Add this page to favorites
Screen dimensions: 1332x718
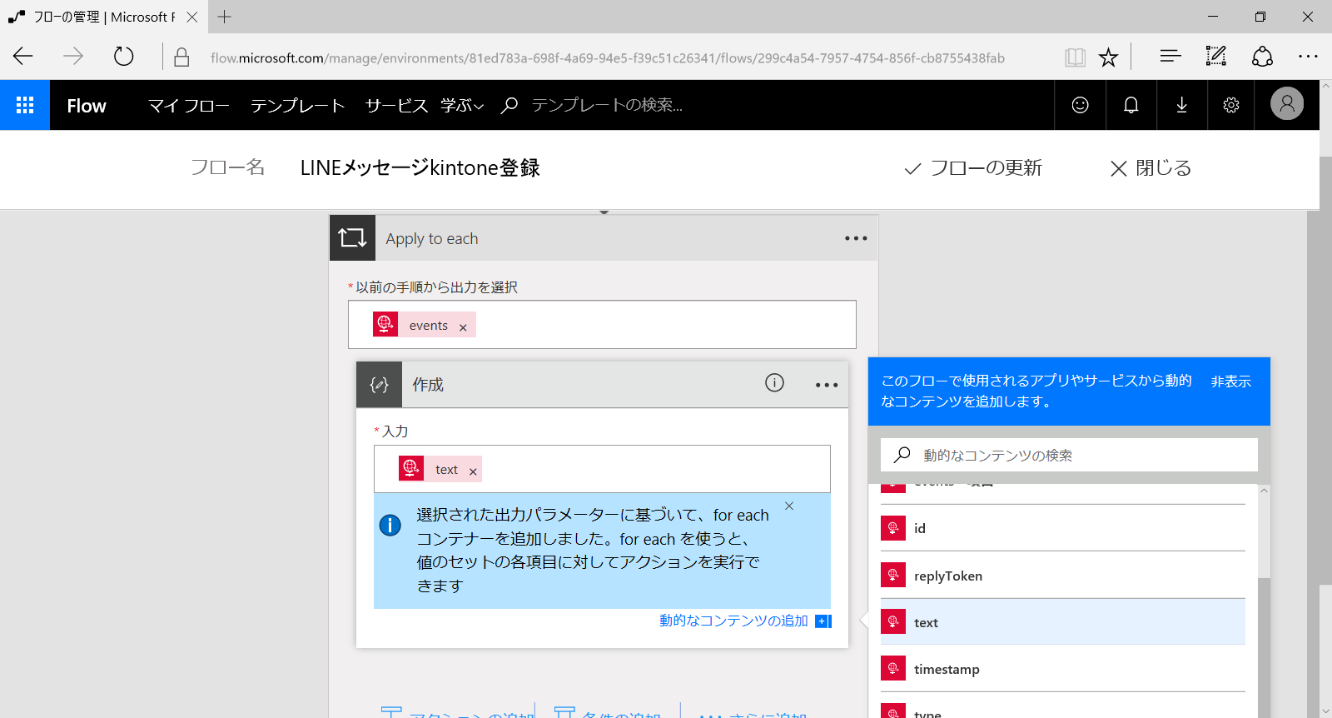pos(1108,57)
